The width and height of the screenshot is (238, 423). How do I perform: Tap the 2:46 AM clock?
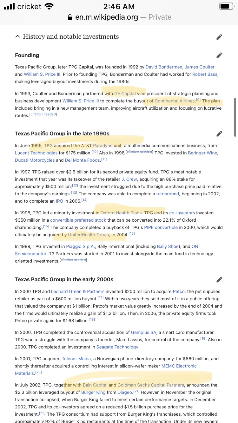click(x=119, y=6)
